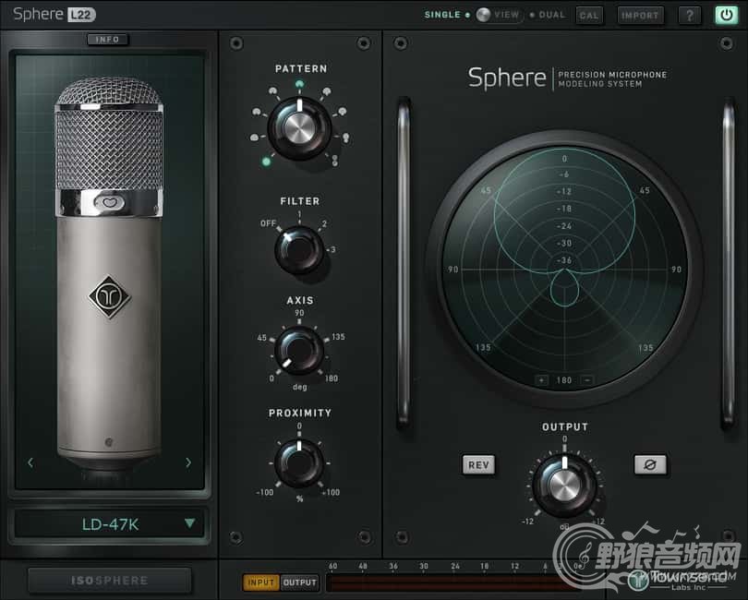The image size is (748, 600).
Task: Toggle the plugin power button
Action: click(726, 15)
